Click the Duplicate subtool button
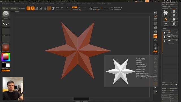Viewport: 181px width, 102px height. point(166,96)
